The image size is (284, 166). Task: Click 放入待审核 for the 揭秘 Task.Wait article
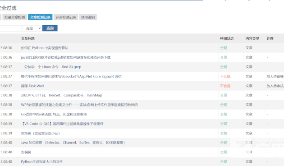click(275, 86)
